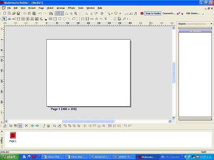
Task: Click the Edit Guides... button
Action: [193, 13]
